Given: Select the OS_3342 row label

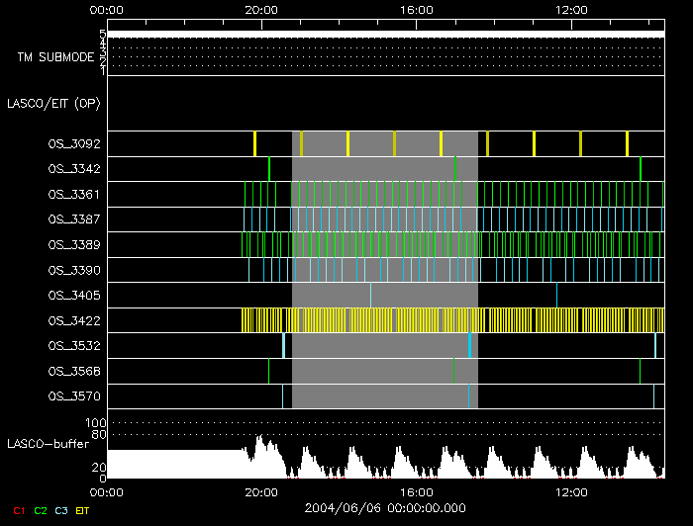Looking at the screenshot, I should [73, 169].
